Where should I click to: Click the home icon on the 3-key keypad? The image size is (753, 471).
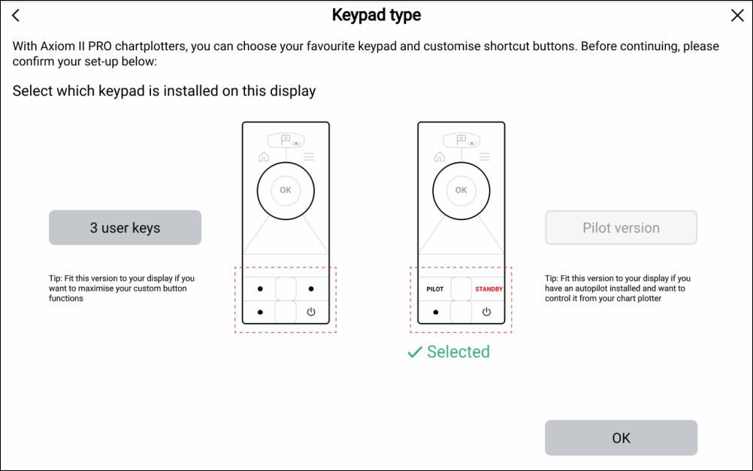(264, 157)
